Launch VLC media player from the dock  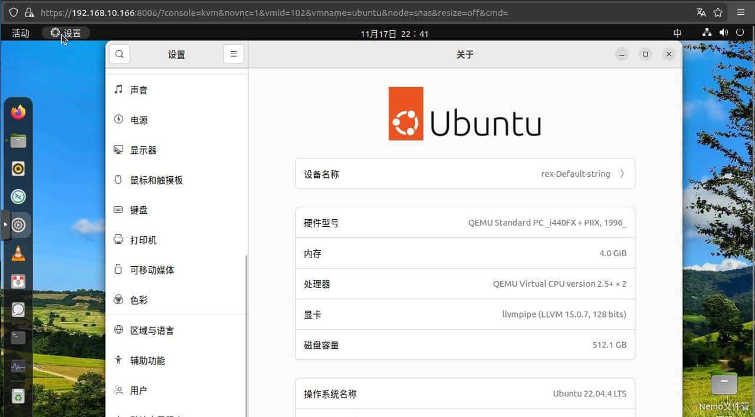(18, 253)
